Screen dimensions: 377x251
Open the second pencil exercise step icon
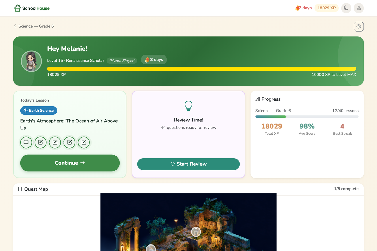click(x=55, y=142)
